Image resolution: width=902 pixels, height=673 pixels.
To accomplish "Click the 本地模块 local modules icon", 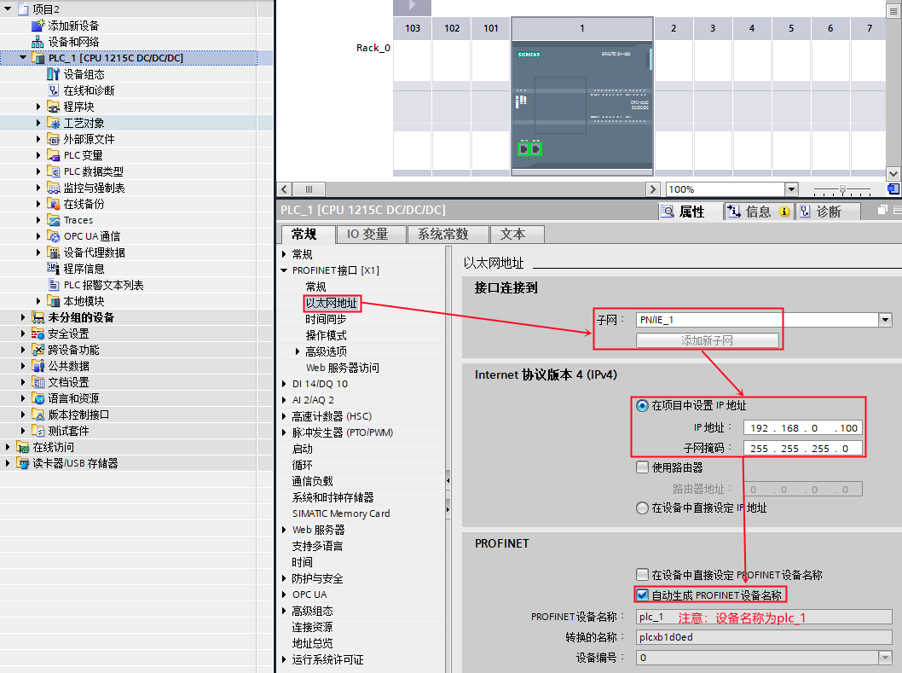I will (53, 301).
